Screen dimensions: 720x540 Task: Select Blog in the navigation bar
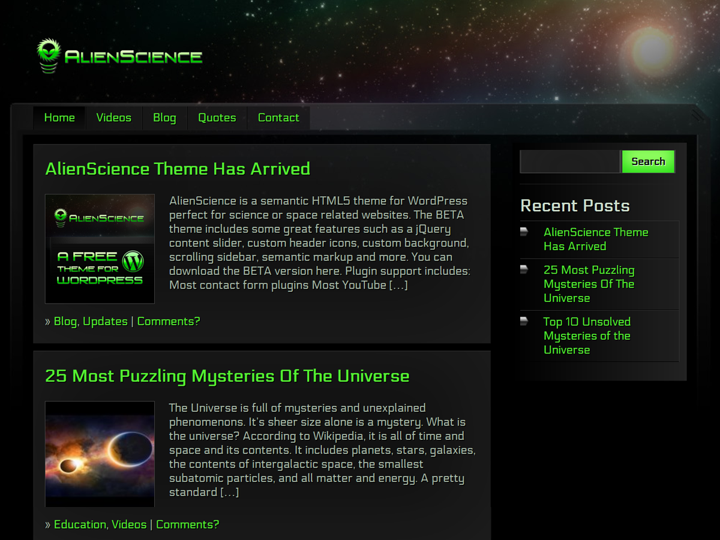164,118
